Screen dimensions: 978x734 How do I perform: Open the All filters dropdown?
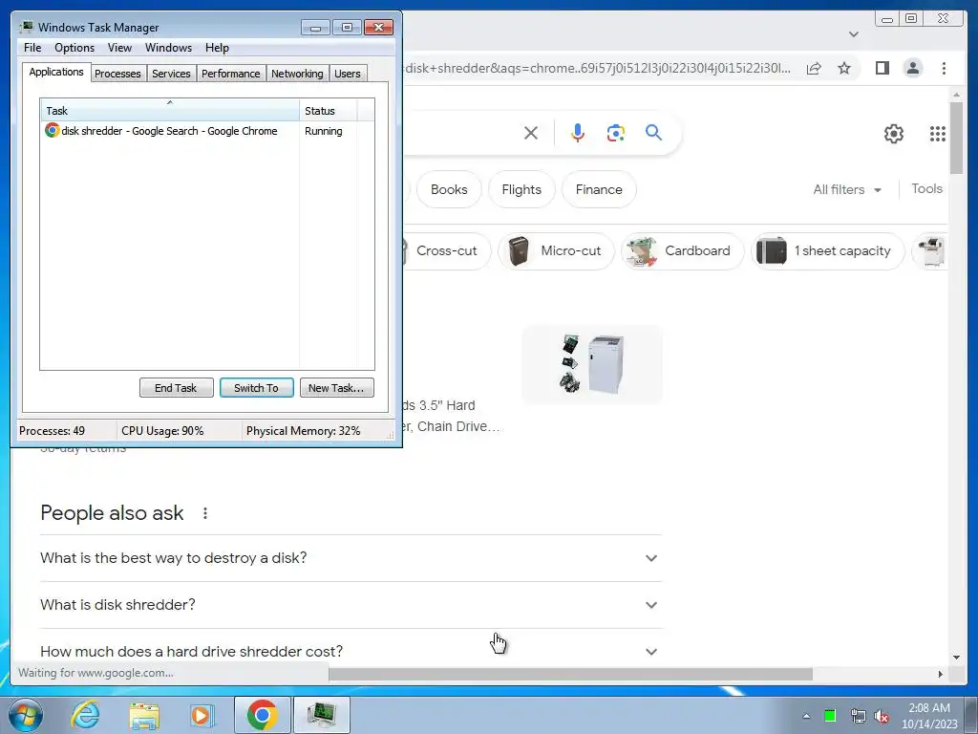point(847,189)
